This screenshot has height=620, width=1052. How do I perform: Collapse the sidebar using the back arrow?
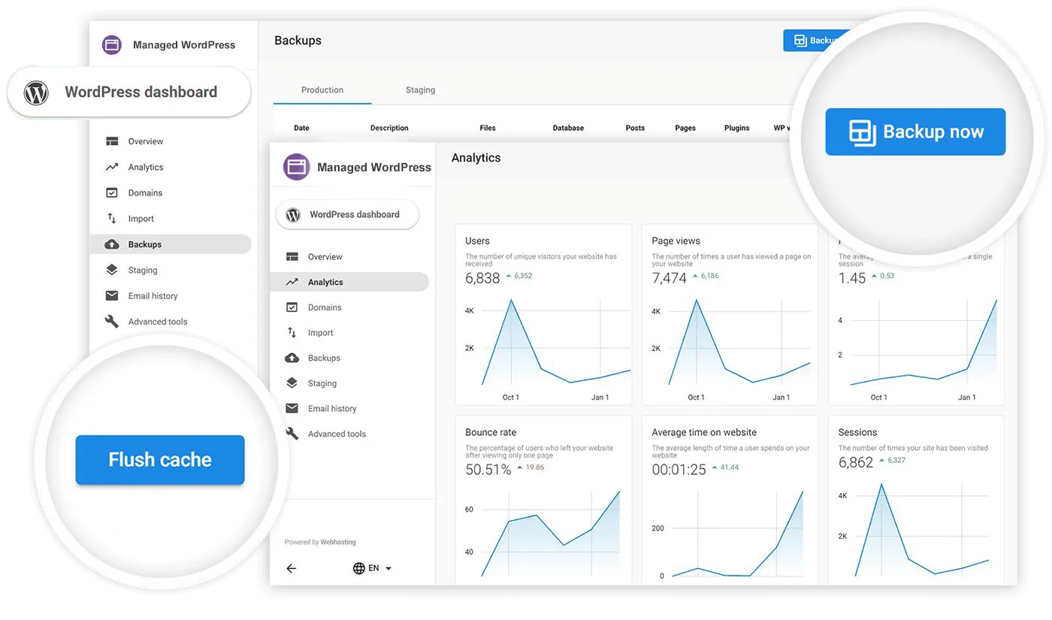pos(291,568)
